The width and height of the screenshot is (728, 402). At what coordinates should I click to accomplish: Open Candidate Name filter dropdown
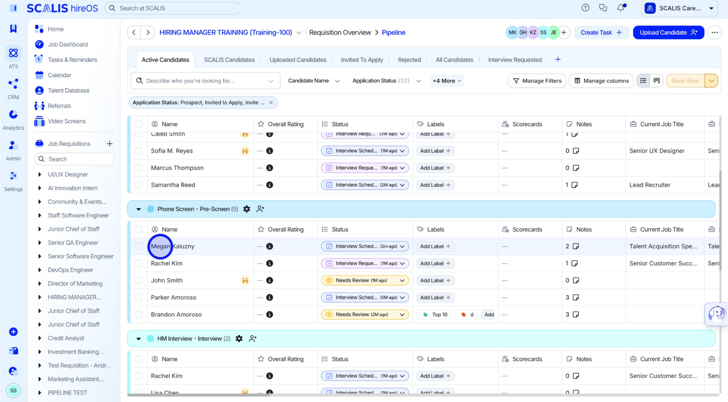[314, 81]
